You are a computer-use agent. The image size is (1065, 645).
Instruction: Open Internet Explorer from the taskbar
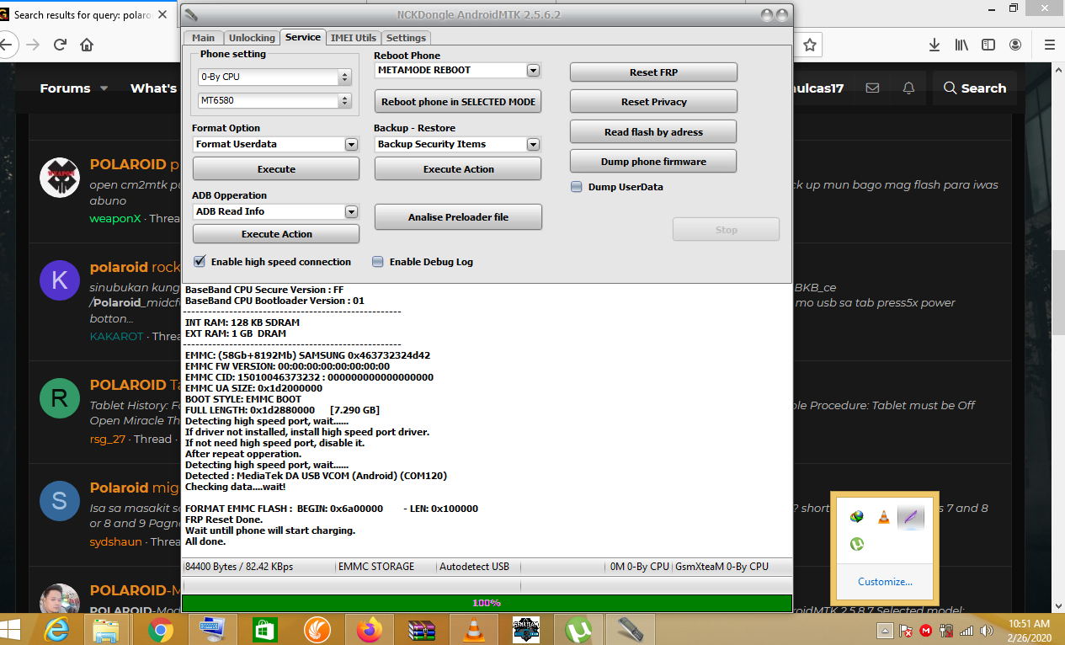pyautogui.click(x=58, y=629)
